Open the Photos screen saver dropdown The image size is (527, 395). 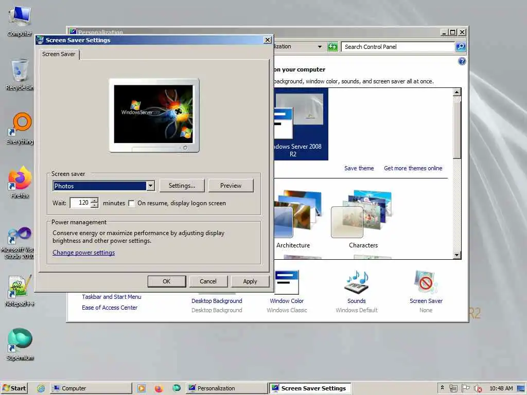pos(151,186)
